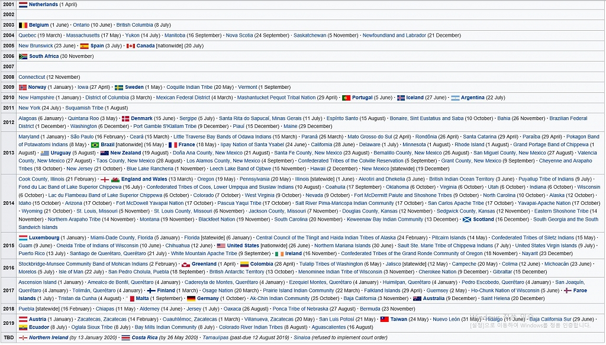
Task: Open the Connecticut link
Action: [x=32, y=78]
